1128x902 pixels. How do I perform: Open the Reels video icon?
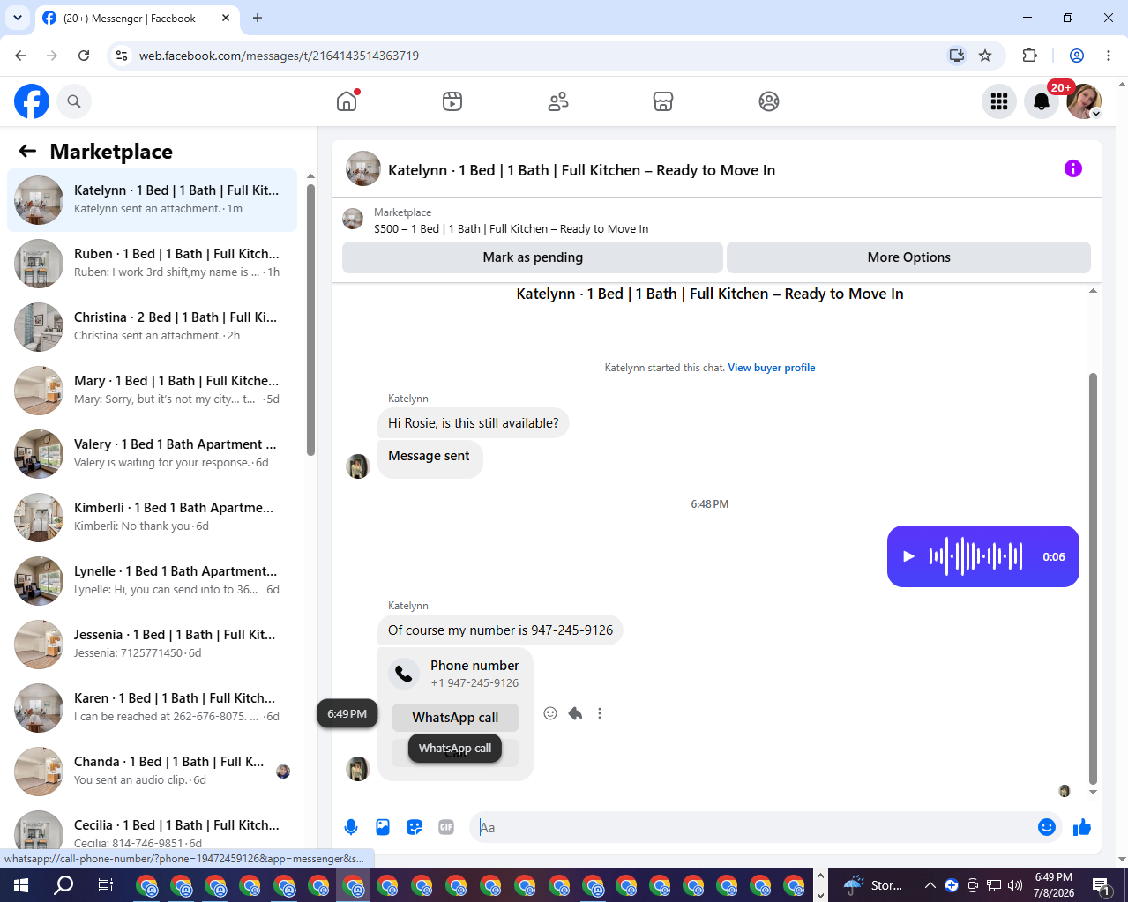click(452, 101)
